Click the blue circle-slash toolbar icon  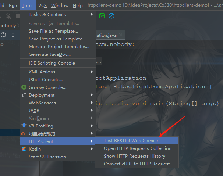tap(111, 16)
